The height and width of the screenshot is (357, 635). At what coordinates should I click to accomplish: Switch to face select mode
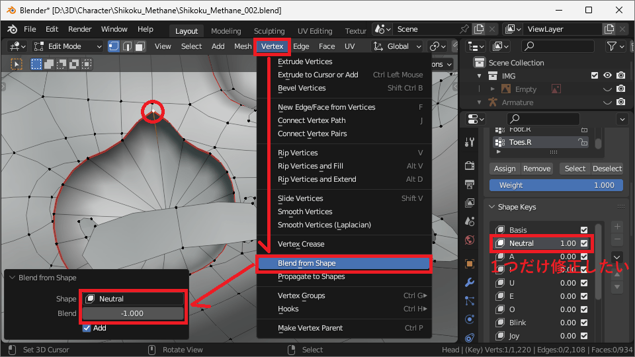tap(141, 46)
